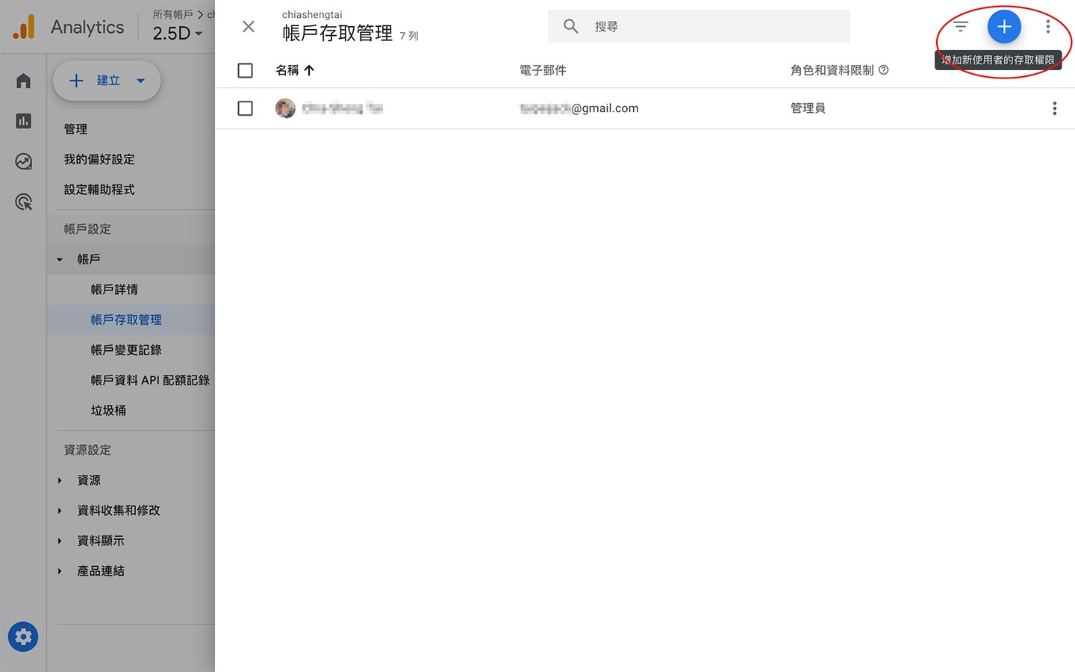1075x672 pixels.
Task: Add a new user with the blue plus button
Action: click(1004, 26)
